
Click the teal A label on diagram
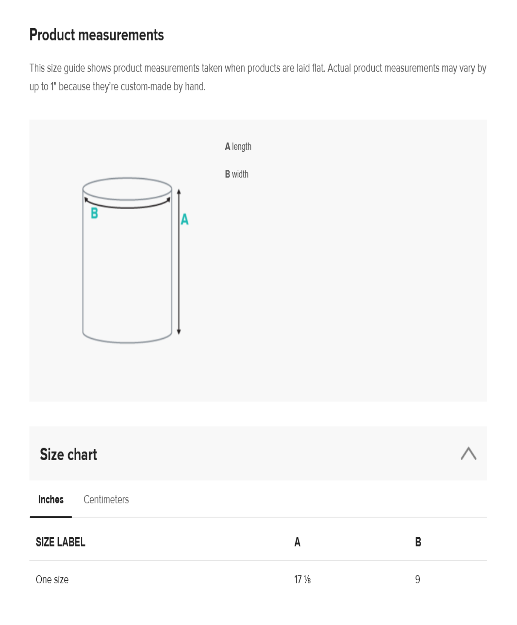pyautogui.click(x=185, y=219)
